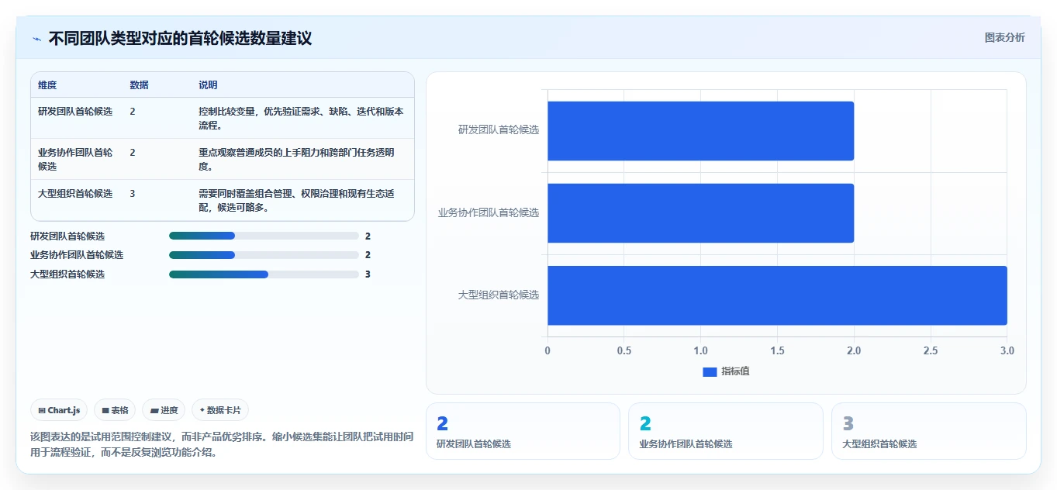Image resolution: width=1057 pixels, height=490 pixels.
Task: Select the Chart.js tag chip
Action: [59, 410]
